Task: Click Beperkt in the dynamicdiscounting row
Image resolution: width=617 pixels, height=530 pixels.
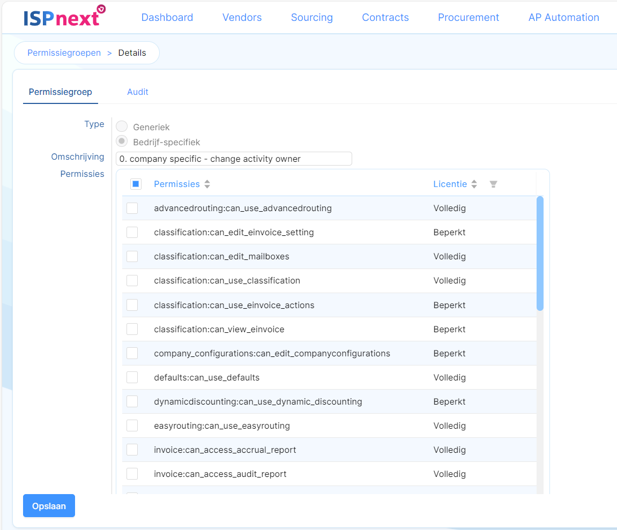Action: click(x=449, y=401)
